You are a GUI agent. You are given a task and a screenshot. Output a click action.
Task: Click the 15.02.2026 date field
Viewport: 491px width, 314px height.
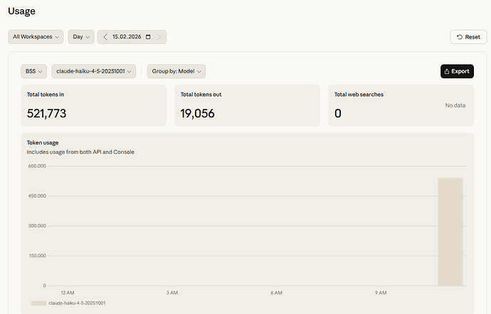[x=126, y=36]
